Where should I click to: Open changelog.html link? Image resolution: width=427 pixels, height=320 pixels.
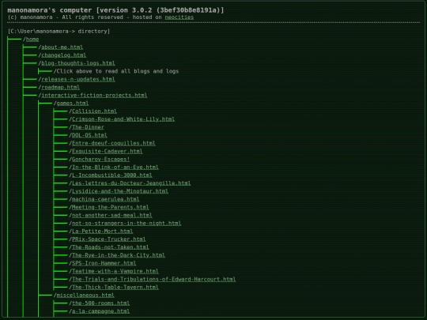coord(64,55)
